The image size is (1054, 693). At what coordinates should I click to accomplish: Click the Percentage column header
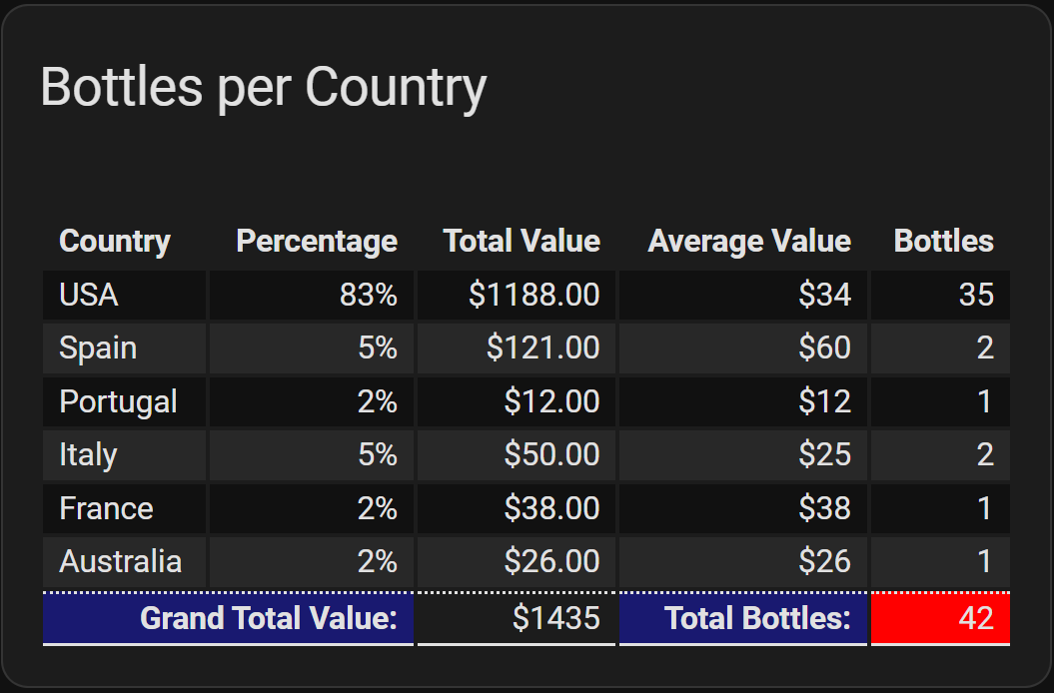(x=317, y=241)
